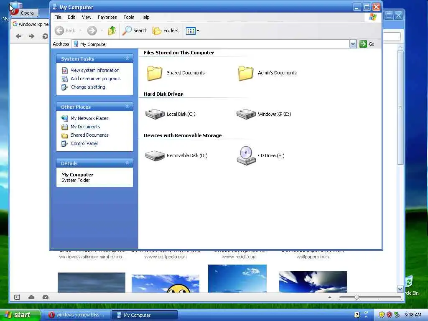Click the Opera page scrollbar down arrow
The image size is (428, 321).
pos(400,289)
